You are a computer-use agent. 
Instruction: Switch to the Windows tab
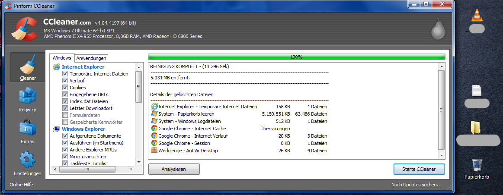[62, 58]
